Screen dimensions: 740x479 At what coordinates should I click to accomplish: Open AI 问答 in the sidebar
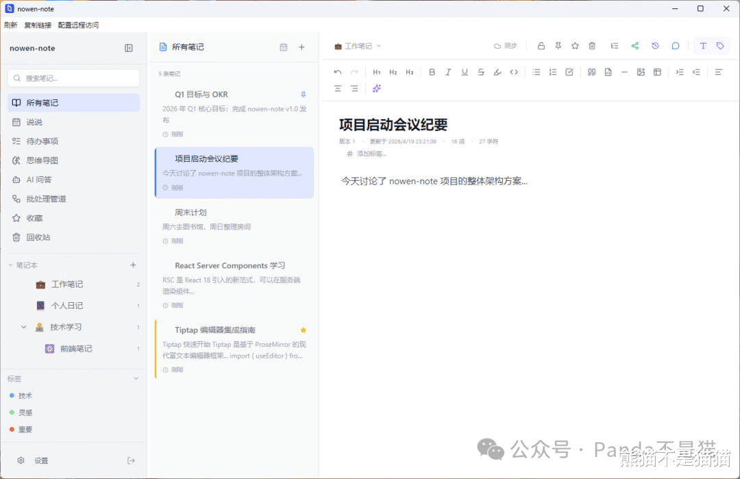click(73, 180)
